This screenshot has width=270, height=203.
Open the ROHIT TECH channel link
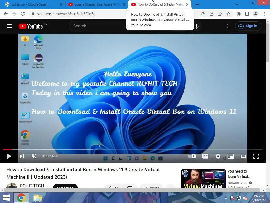coord(32,186)
